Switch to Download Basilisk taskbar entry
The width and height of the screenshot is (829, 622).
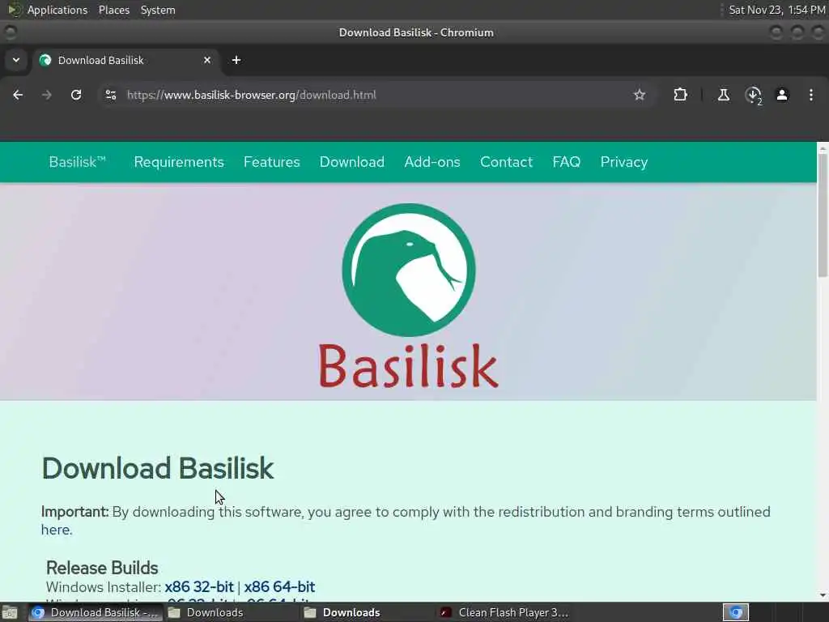pos(95,612)
